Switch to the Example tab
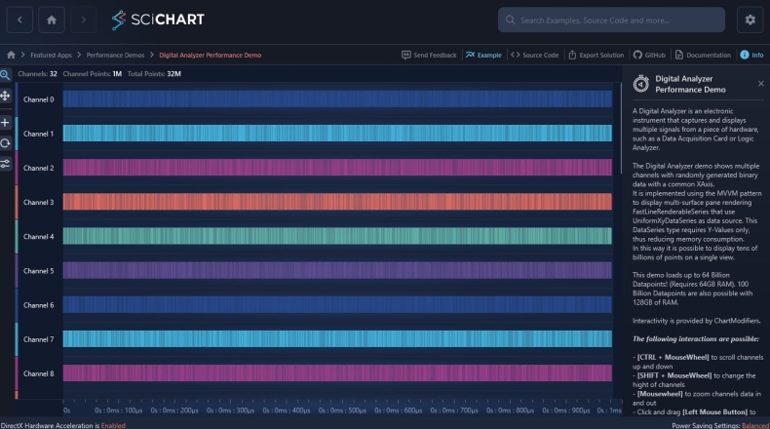This screenshot has height=429, width=770. coord(483,56)
